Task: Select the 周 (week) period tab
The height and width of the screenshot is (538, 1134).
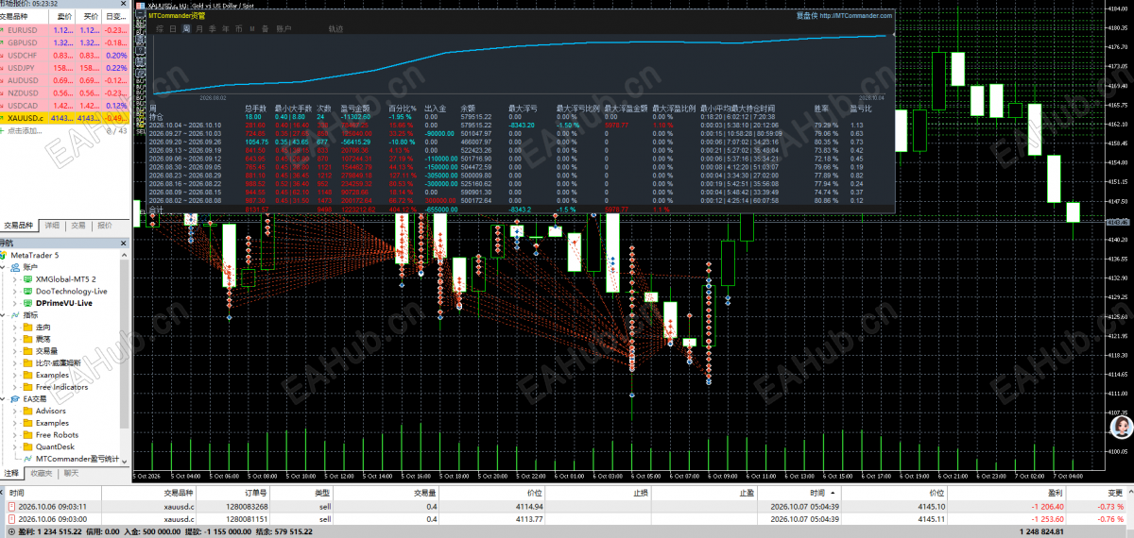Action: click(x=186, y=29)
